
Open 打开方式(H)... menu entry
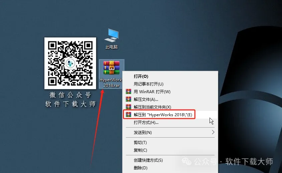(x=170, y=123)
